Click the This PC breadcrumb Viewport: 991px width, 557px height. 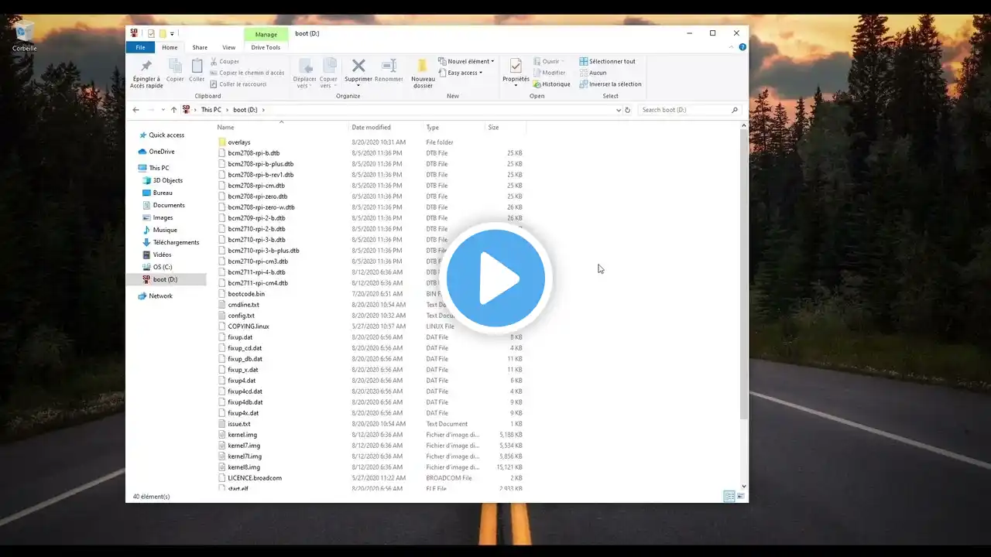point(211,110)
